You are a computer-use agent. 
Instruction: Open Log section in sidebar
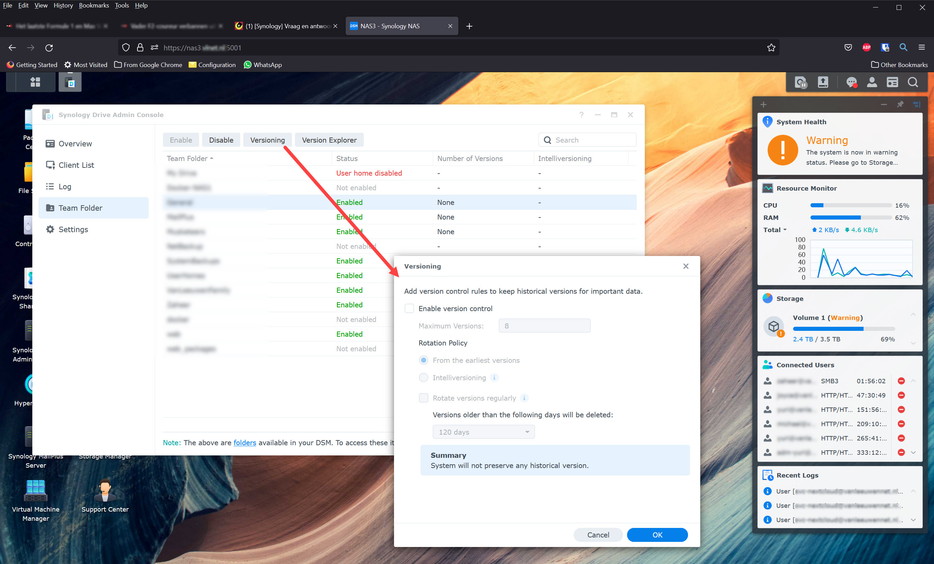[x=93, y=187]
